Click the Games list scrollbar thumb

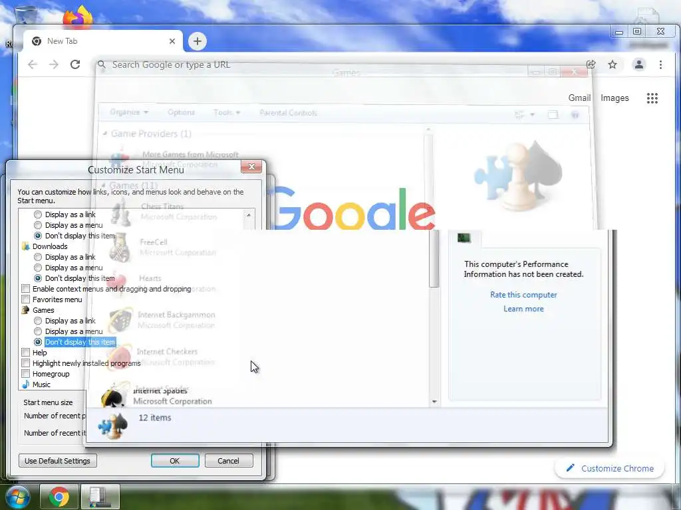[434, 259]
